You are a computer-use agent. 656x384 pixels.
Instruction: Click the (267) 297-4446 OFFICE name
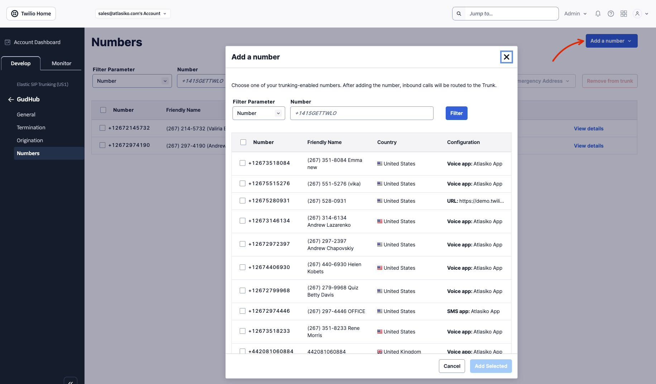(x=336, y=311)
